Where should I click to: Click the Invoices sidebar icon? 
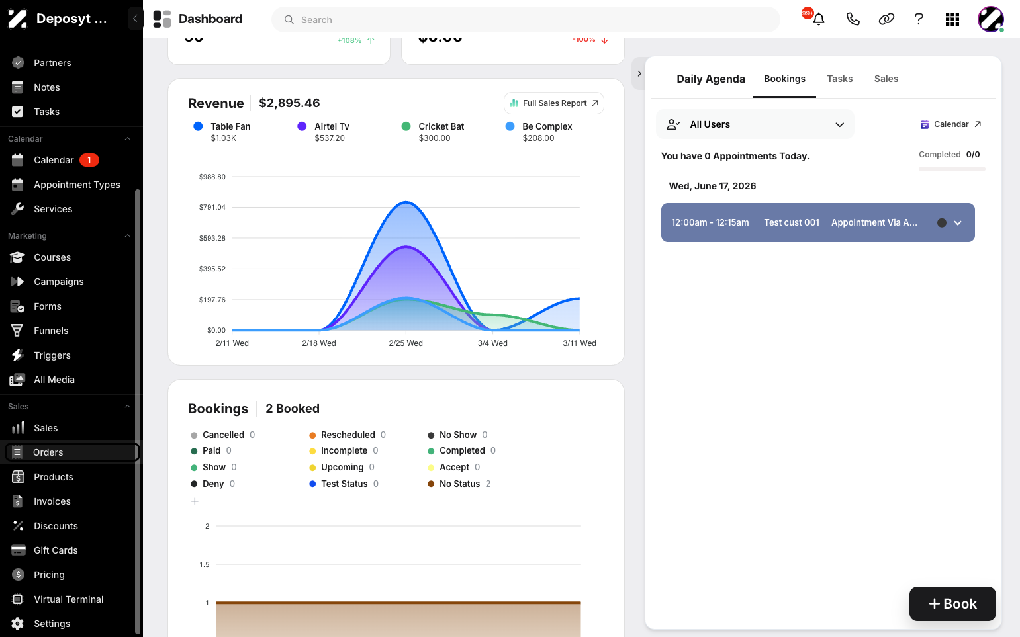[18, 501]
